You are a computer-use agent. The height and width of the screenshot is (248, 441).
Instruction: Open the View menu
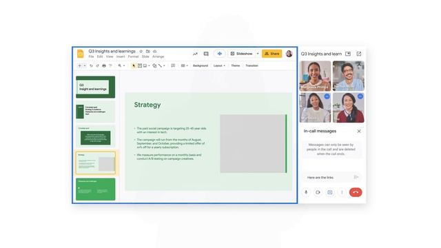pyautogui.click(x=110, y=56)
